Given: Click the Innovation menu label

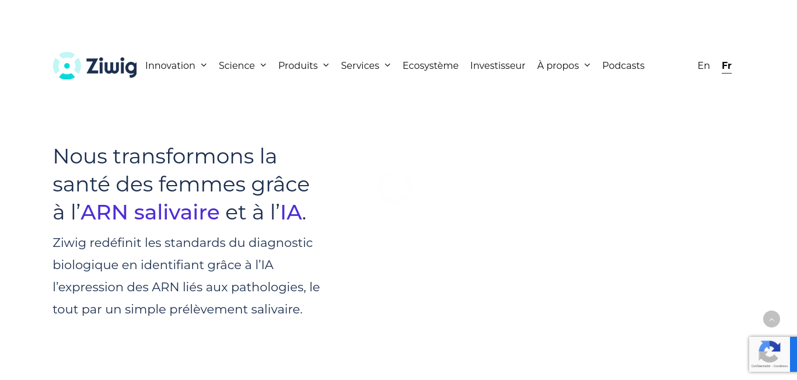Looking at the screenshot, I should [x=170, y=65].
